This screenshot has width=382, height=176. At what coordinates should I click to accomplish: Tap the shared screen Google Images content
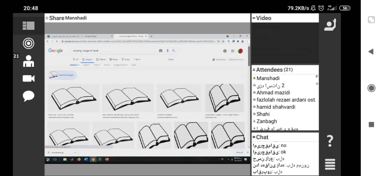[x=147, y=95]
